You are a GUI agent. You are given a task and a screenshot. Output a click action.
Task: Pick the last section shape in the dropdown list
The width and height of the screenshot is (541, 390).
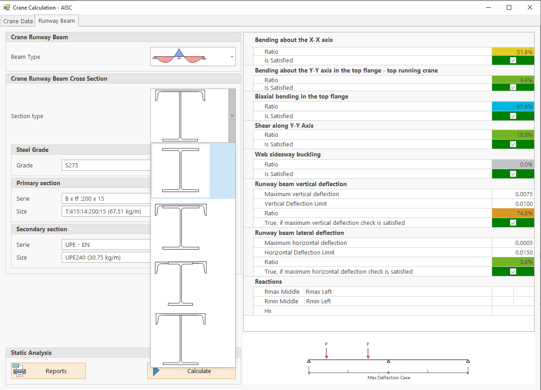[181, 338]
